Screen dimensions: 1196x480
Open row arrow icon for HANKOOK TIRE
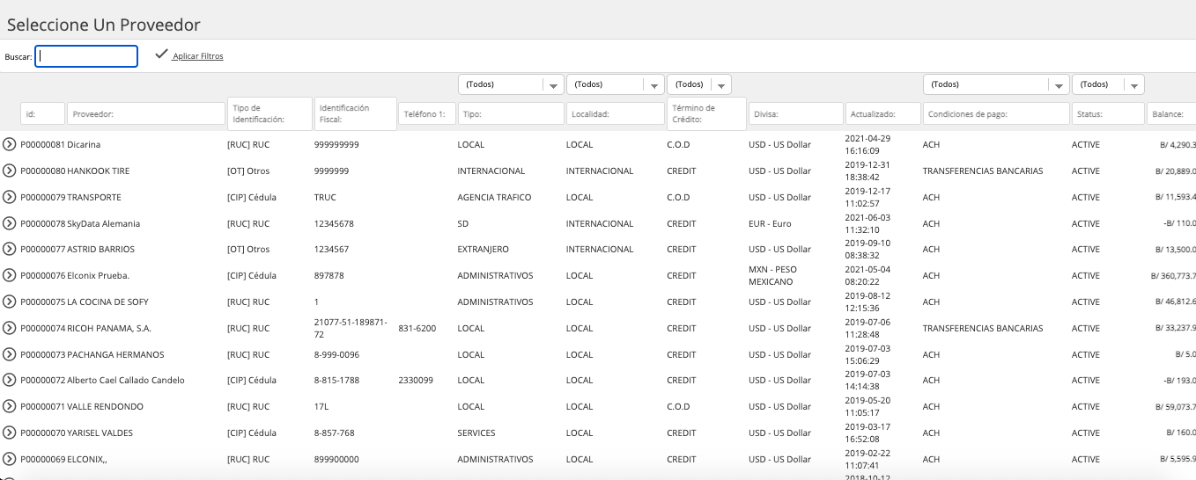[10, 171]
